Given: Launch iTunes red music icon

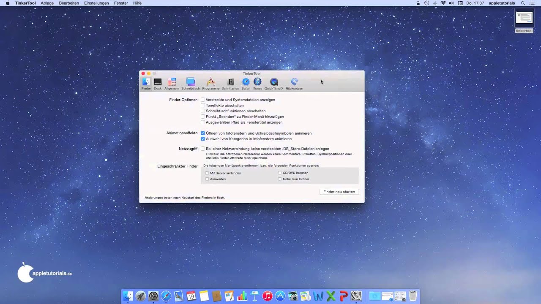Looking at the screenshot, I should (267, 296).
